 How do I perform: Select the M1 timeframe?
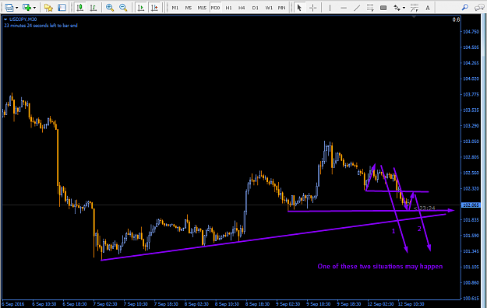point(175,8)
